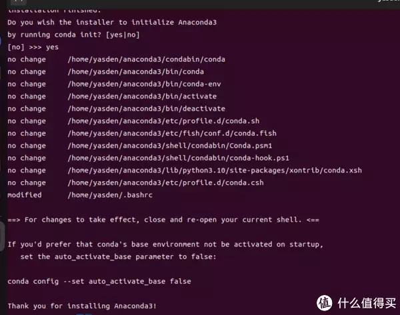Click the anaconda3/bin/deactivate path
The height and width of the screenshot is (315, 400).
pyautogui.click(x=147, y=109)
